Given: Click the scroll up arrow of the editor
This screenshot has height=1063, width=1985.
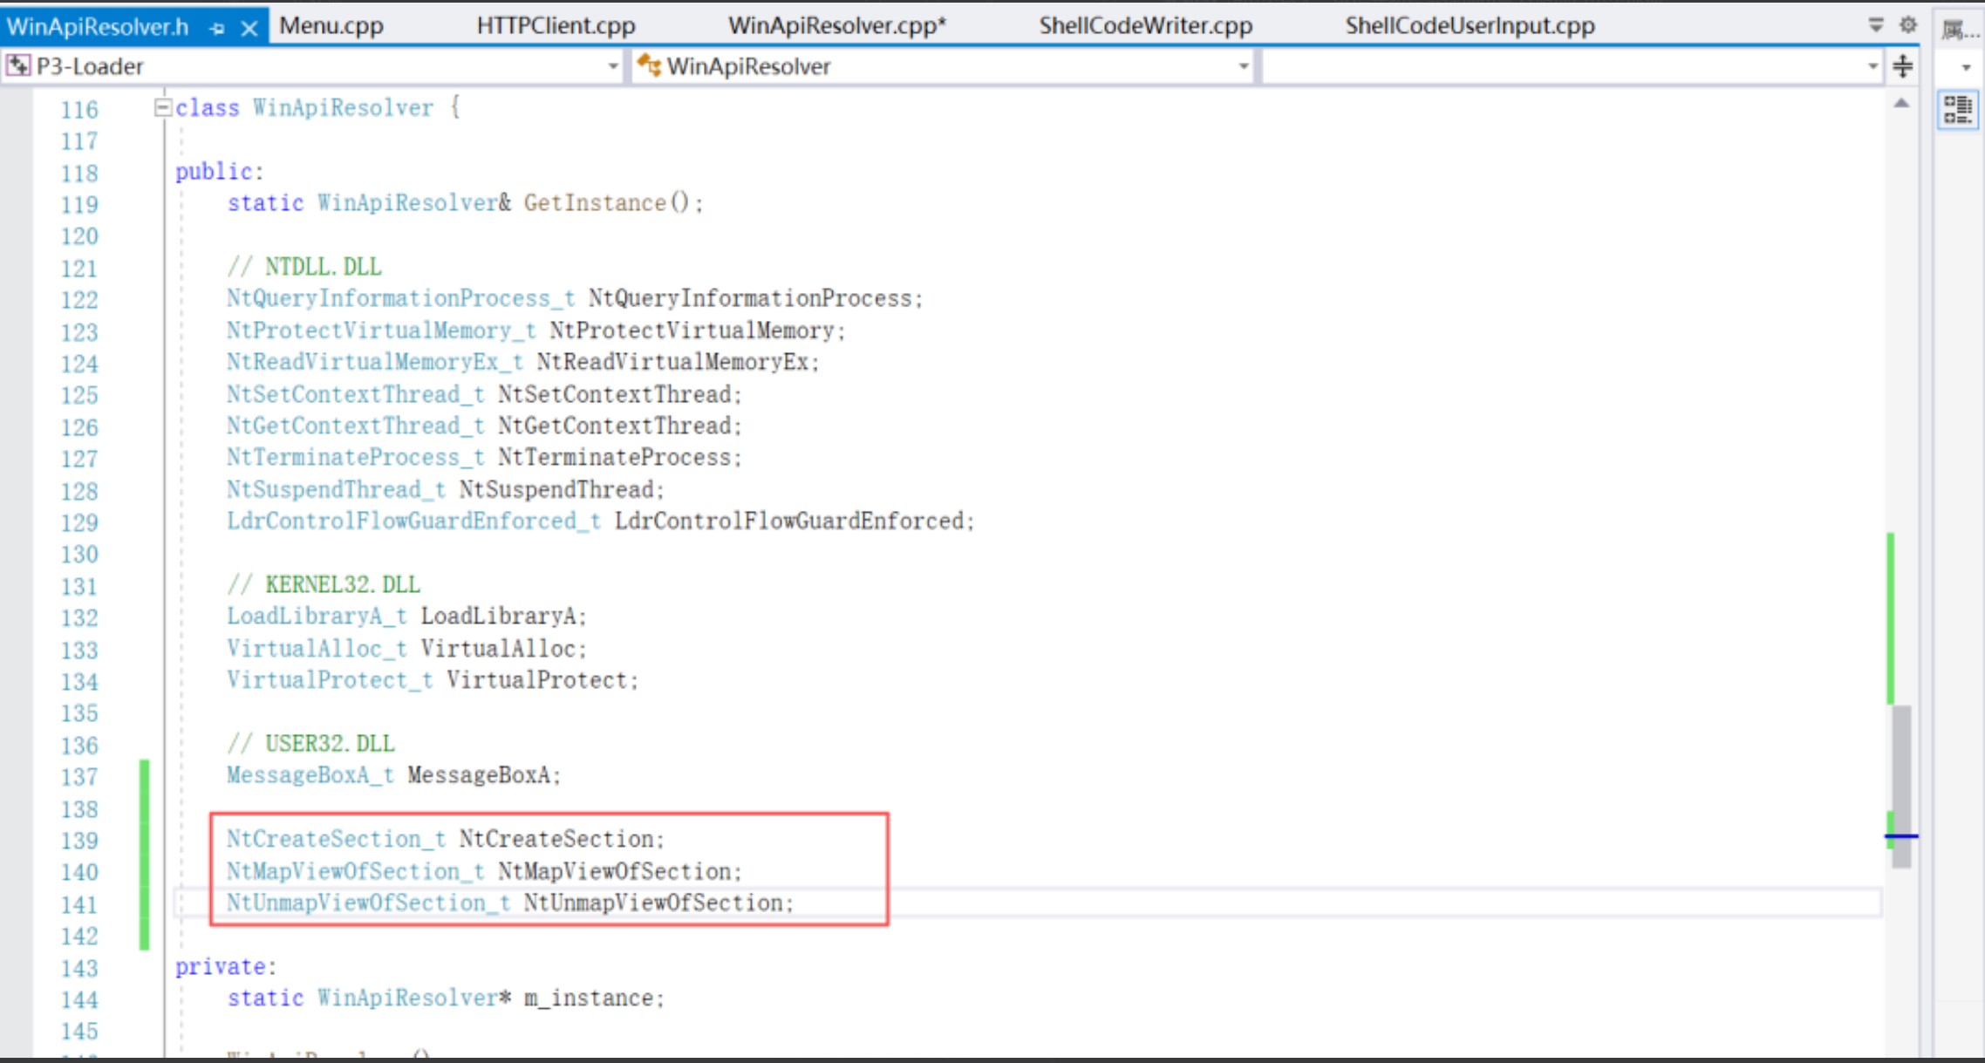Looking at the screenshot, I should 1901,104.
